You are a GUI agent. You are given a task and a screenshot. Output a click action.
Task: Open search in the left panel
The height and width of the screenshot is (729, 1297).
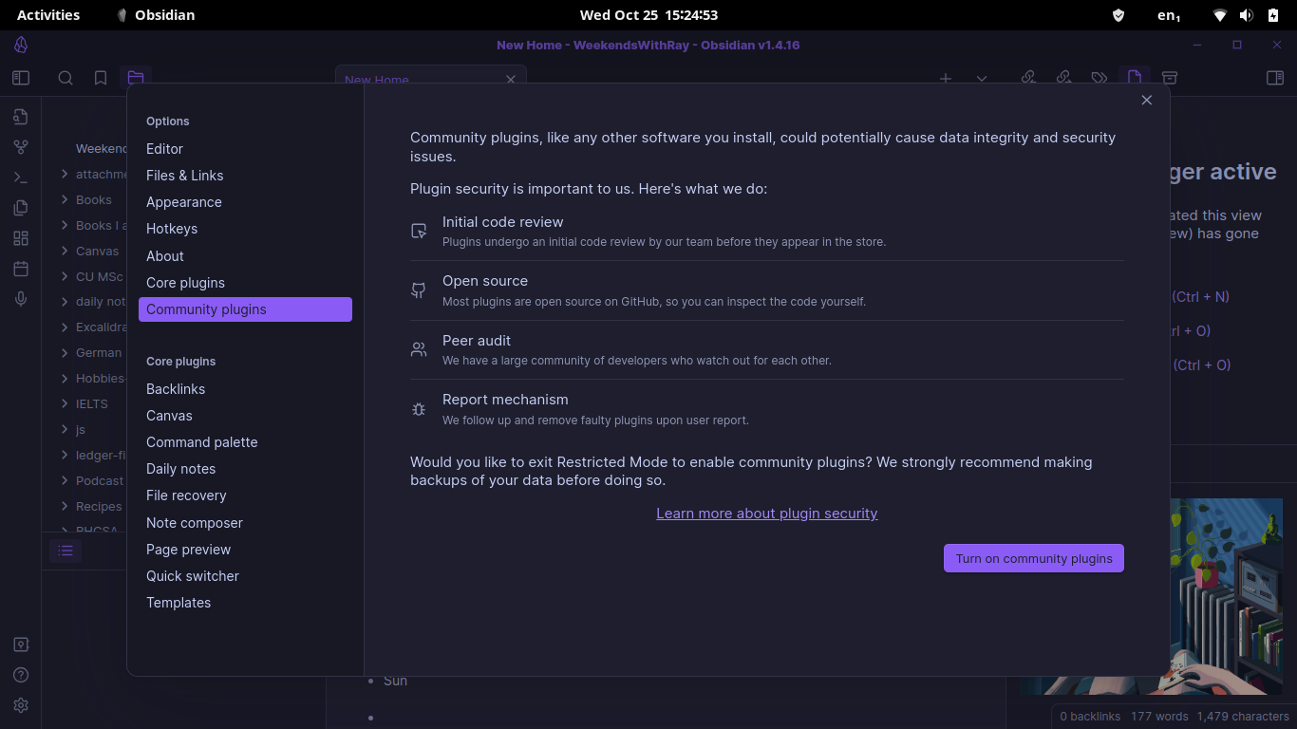[x=66, y=78]
